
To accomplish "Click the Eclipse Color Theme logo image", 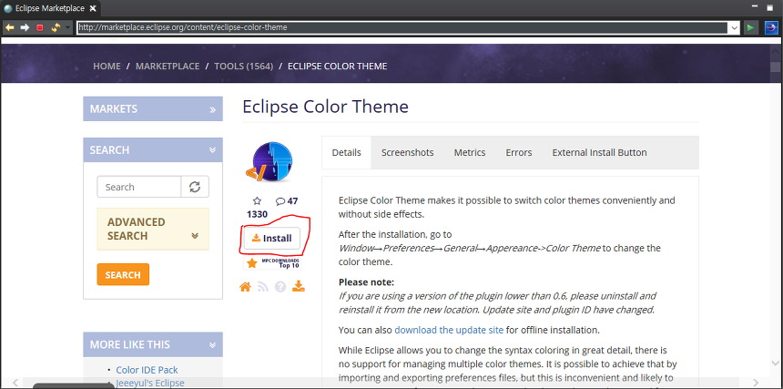I will (269, 162).
